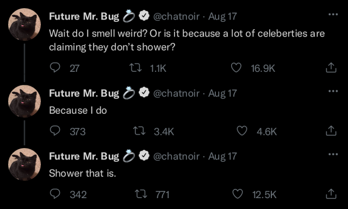Share the first tweet about celebrities
This screenshot has height=209, width=348.
pos(331,67)
